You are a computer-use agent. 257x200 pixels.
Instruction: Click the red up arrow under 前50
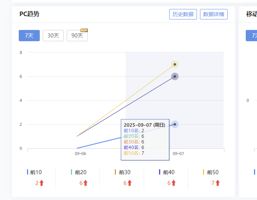(218, 183)
